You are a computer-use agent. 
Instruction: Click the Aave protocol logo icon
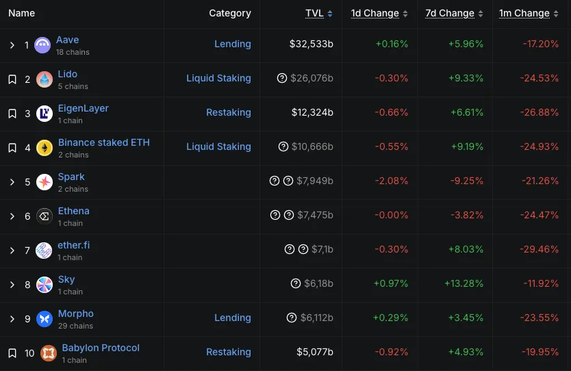[42, 45]
